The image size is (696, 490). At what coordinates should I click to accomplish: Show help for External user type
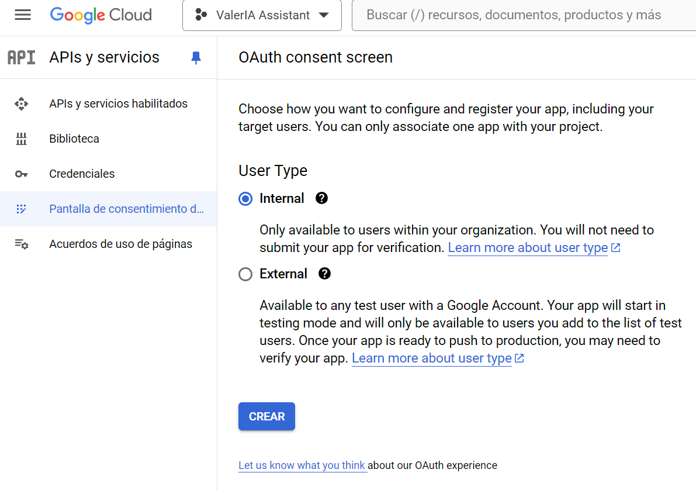[324, 274]
